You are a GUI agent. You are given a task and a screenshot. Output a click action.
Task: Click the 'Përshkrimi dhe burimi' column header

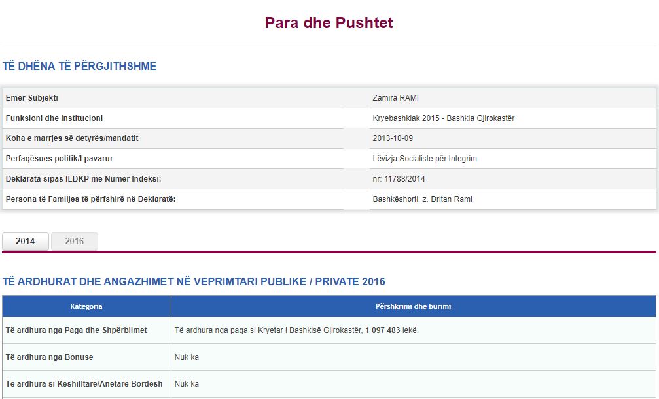(413, 306)
